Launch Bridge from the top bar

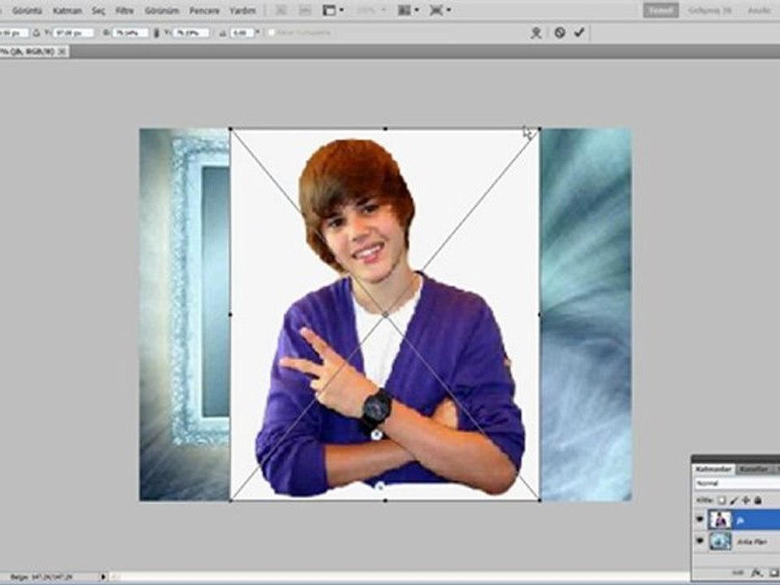tap(280, 10)
